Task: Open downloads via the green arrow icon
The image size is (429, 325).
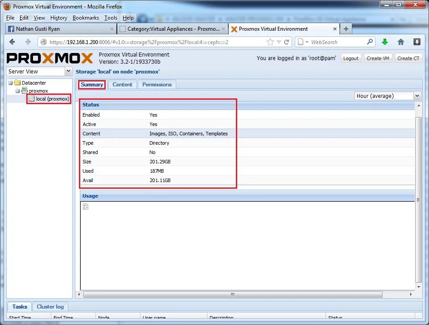Action: tap(385, 42)
